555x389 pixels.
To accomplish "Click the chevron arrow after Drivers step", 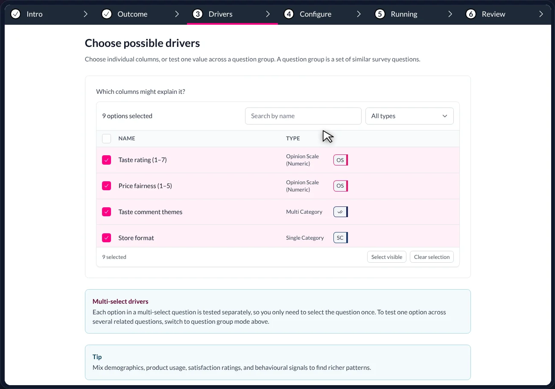I will 268,14.
